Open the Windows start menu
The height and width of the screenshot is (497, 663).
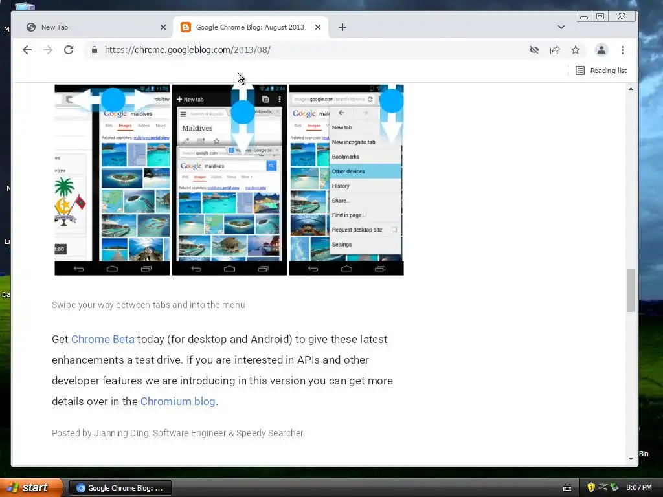tap(31, 488)
